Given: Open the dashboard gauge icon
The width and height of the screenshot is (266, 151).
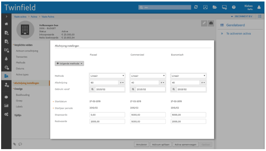Looking at the screenshot, I should (x=211, y=24).
